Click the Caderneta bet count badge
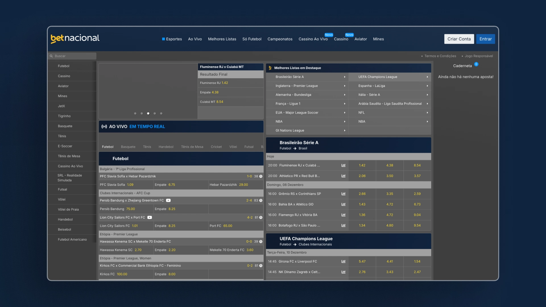The image size is (546, 307). pos(476,64)
